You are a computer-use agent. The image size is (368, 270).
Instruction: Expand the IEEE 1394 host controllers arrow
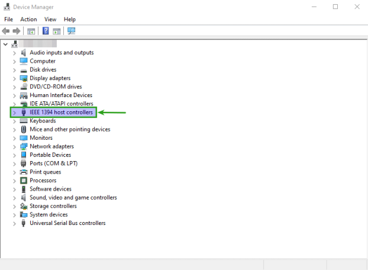click(x=14, y=112)
